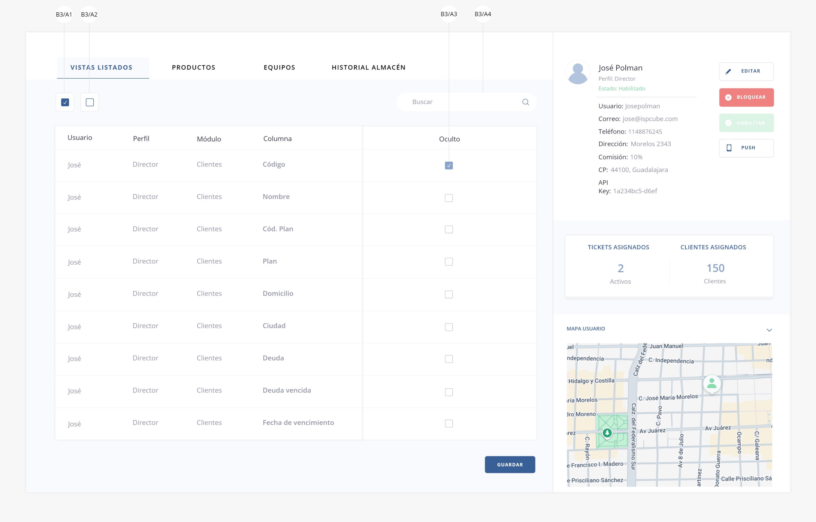The width and height of the screenshot is (816, 522).
Task: Click the empty deselect-all checkbox
Action: [x=90, y=102]
